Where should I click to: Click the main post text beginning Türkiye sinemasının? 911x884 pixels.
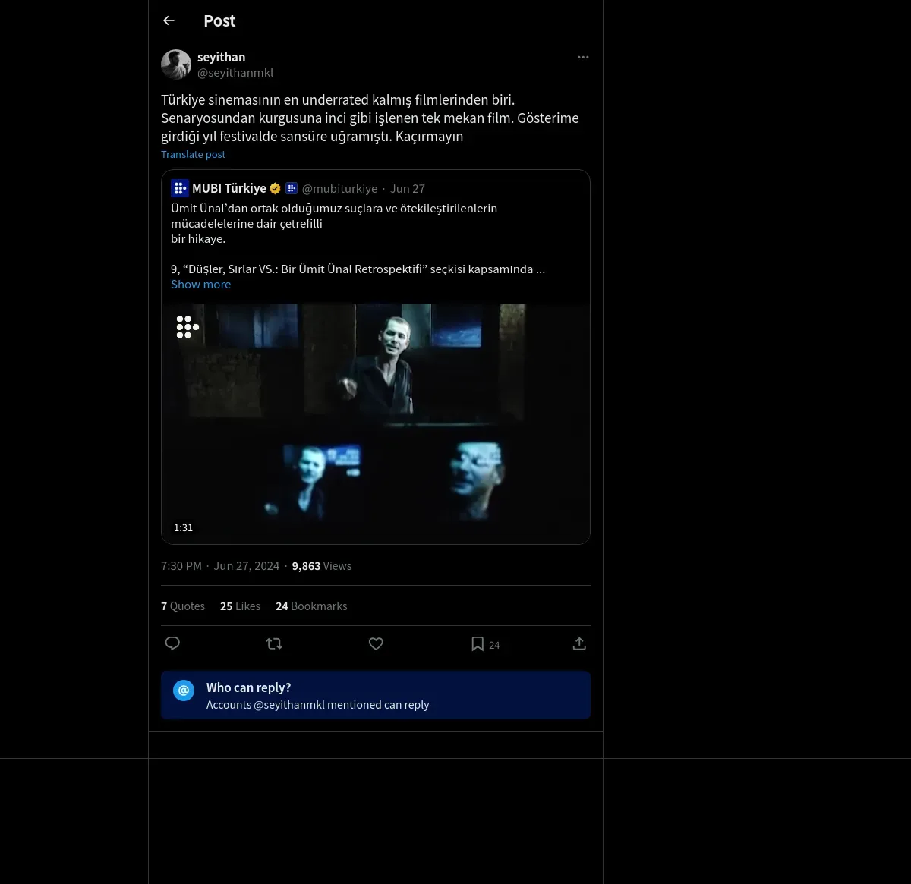click(370, 118)
